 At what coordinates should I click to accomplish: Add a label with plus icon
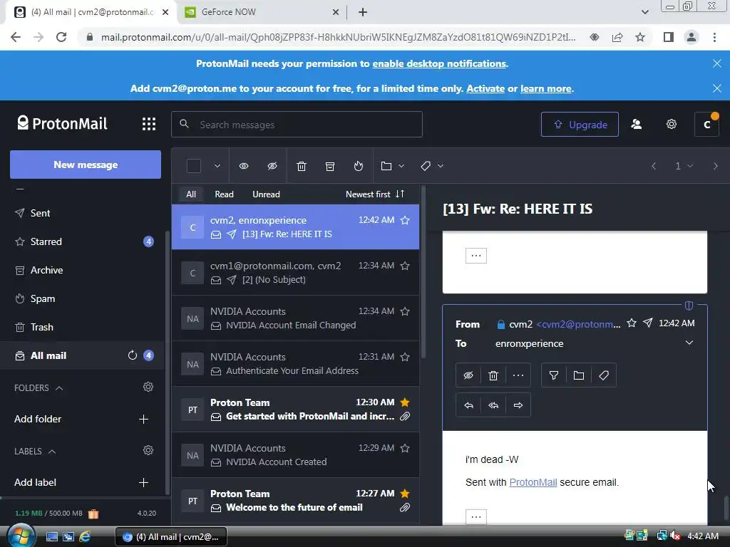(x=143, y=482)
